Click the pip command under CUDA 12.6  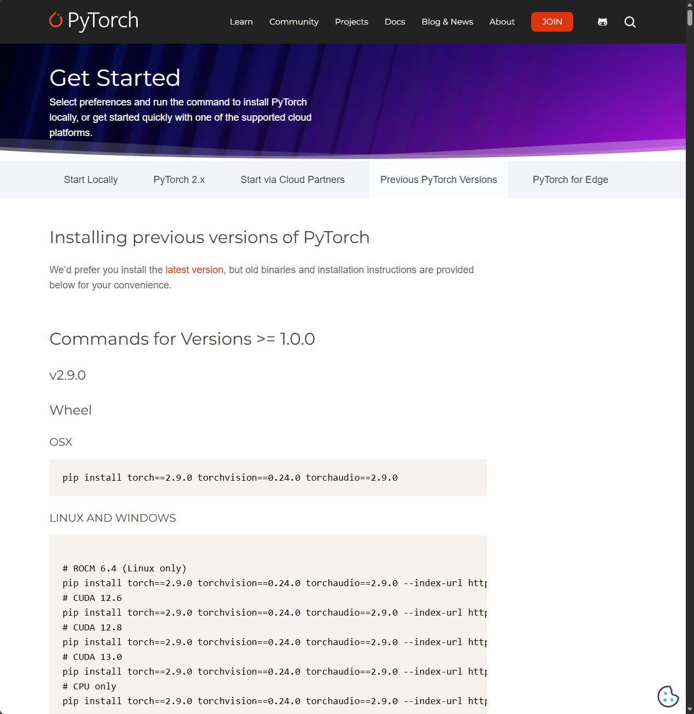click(274, 612)
